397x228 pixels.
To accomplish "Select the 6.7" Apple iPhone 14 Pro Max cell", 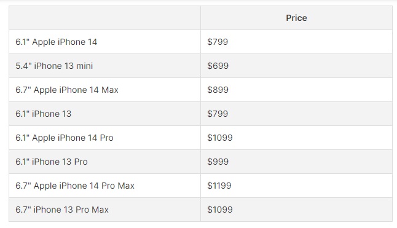I will point(105,186).
